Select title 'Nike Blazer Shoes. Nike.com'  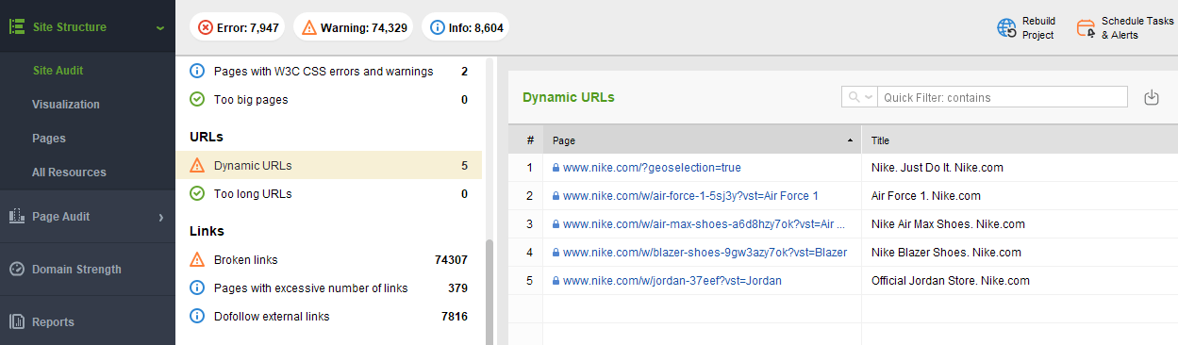[x=946, y=253]
